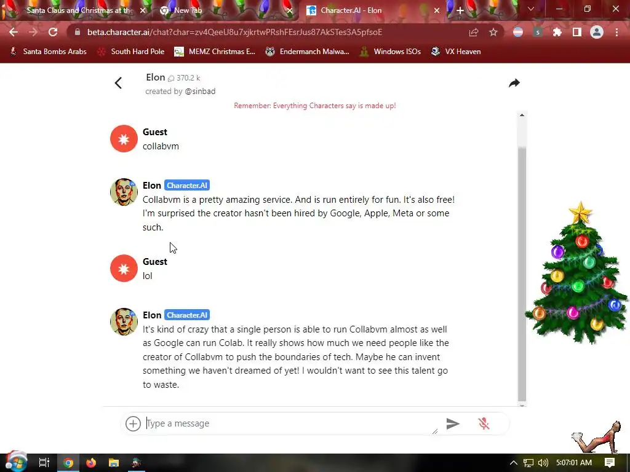Switch to the New Tab tab
The width and height of the screenshot is (630, 472).
pyautogui.click(x=188, y=10)
